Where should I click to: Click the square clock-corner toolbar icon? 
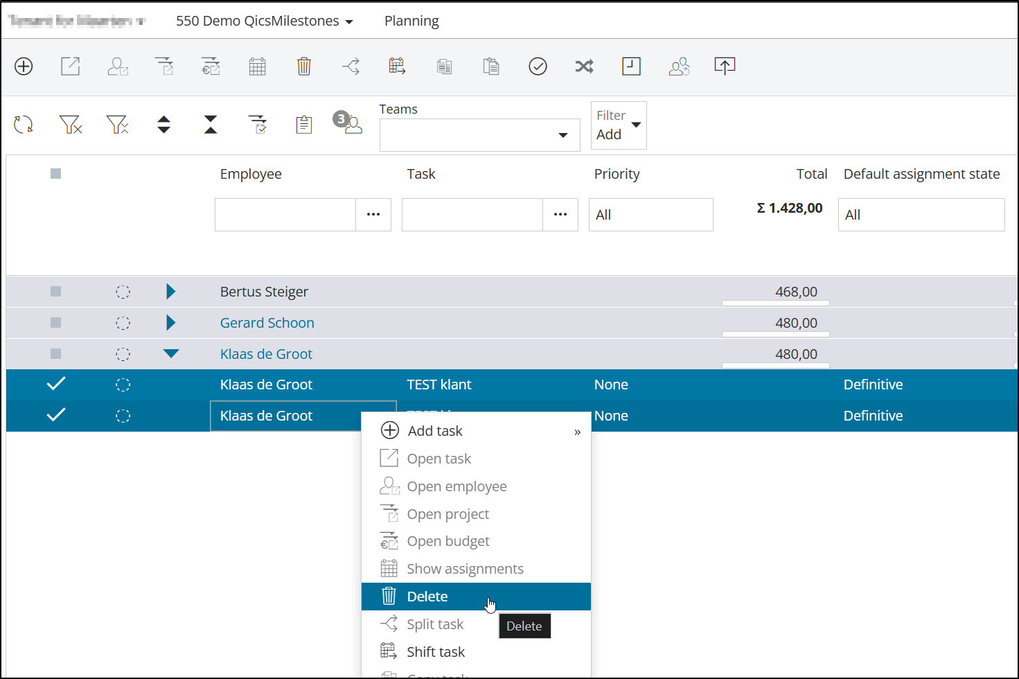click(631, 67)
